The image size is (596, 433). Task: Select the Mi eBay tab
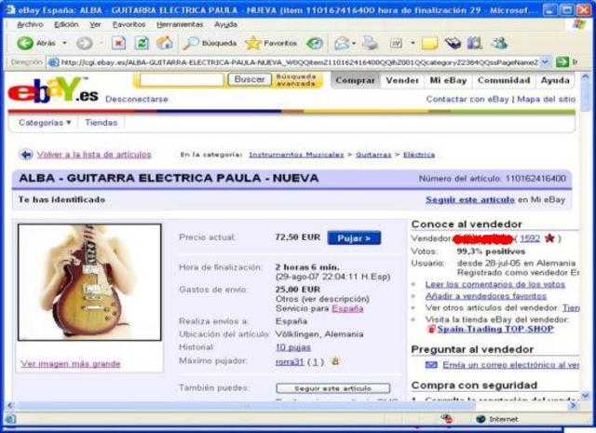[448, 81]
